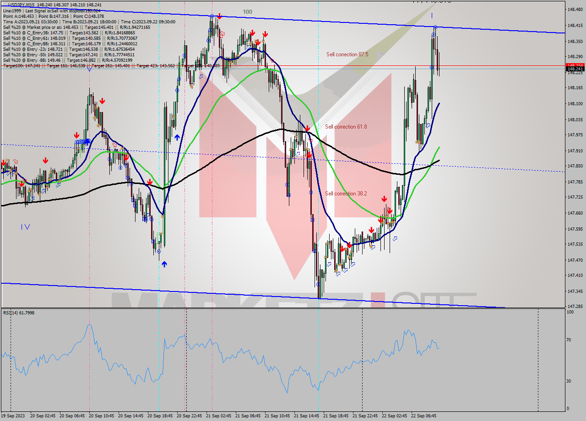
Task: Click the '100' level label near chart top
Action: click(247, 11)
